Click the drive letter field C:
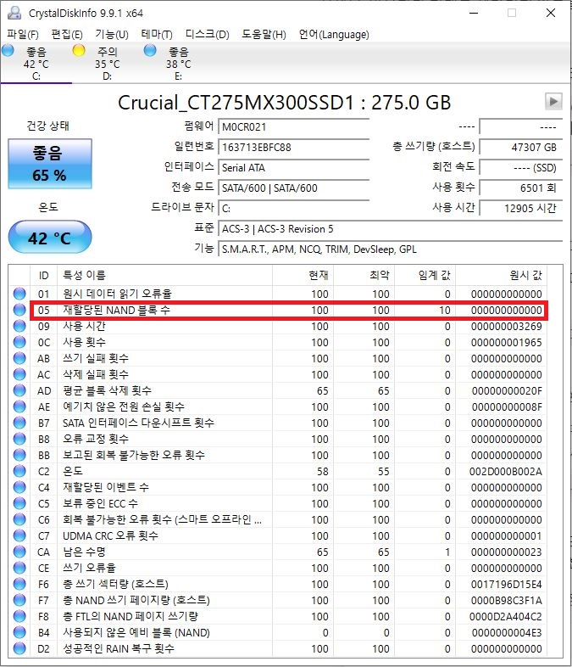Viewport: 572px width, 667px height. [x=293, y=209]
